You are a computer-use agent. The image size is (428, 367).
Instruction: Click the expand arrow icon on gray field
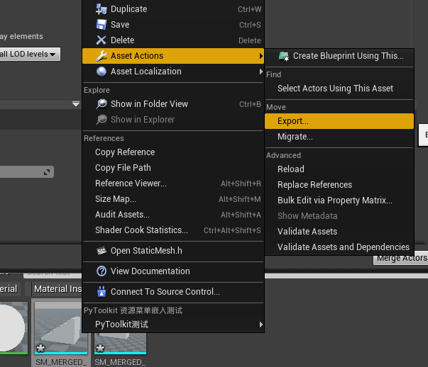[x=47, y=172]
